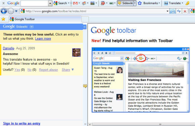Image resolution: width=195 pixels, height=126 pixels.
Task: Click the resize grip at the Sidewiki panel's bottom
Action: tap(85, 124)
